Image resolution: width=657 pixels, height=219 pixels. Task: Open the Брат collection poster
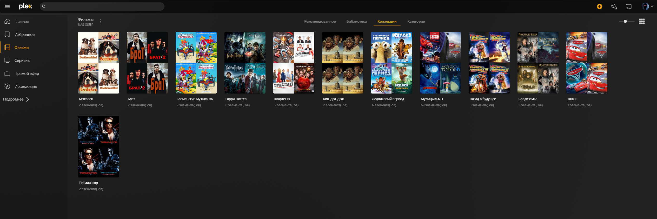[147, 63]
